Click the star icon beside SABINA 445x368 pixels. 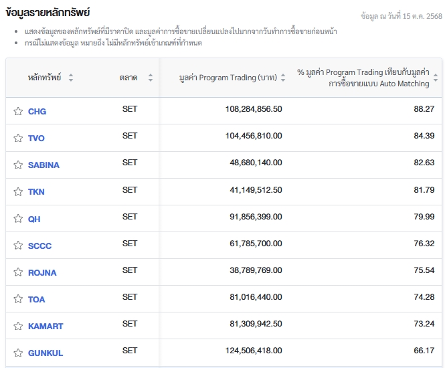(18, 165)
